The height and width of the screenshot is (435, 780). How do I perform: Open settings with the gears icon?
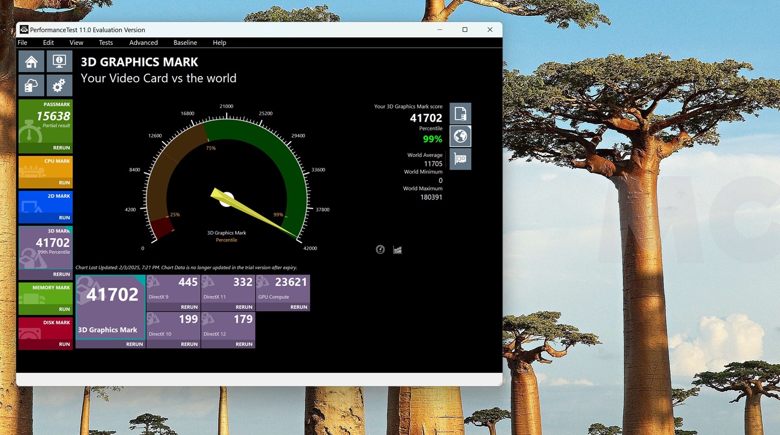click(x=59, y=85)
